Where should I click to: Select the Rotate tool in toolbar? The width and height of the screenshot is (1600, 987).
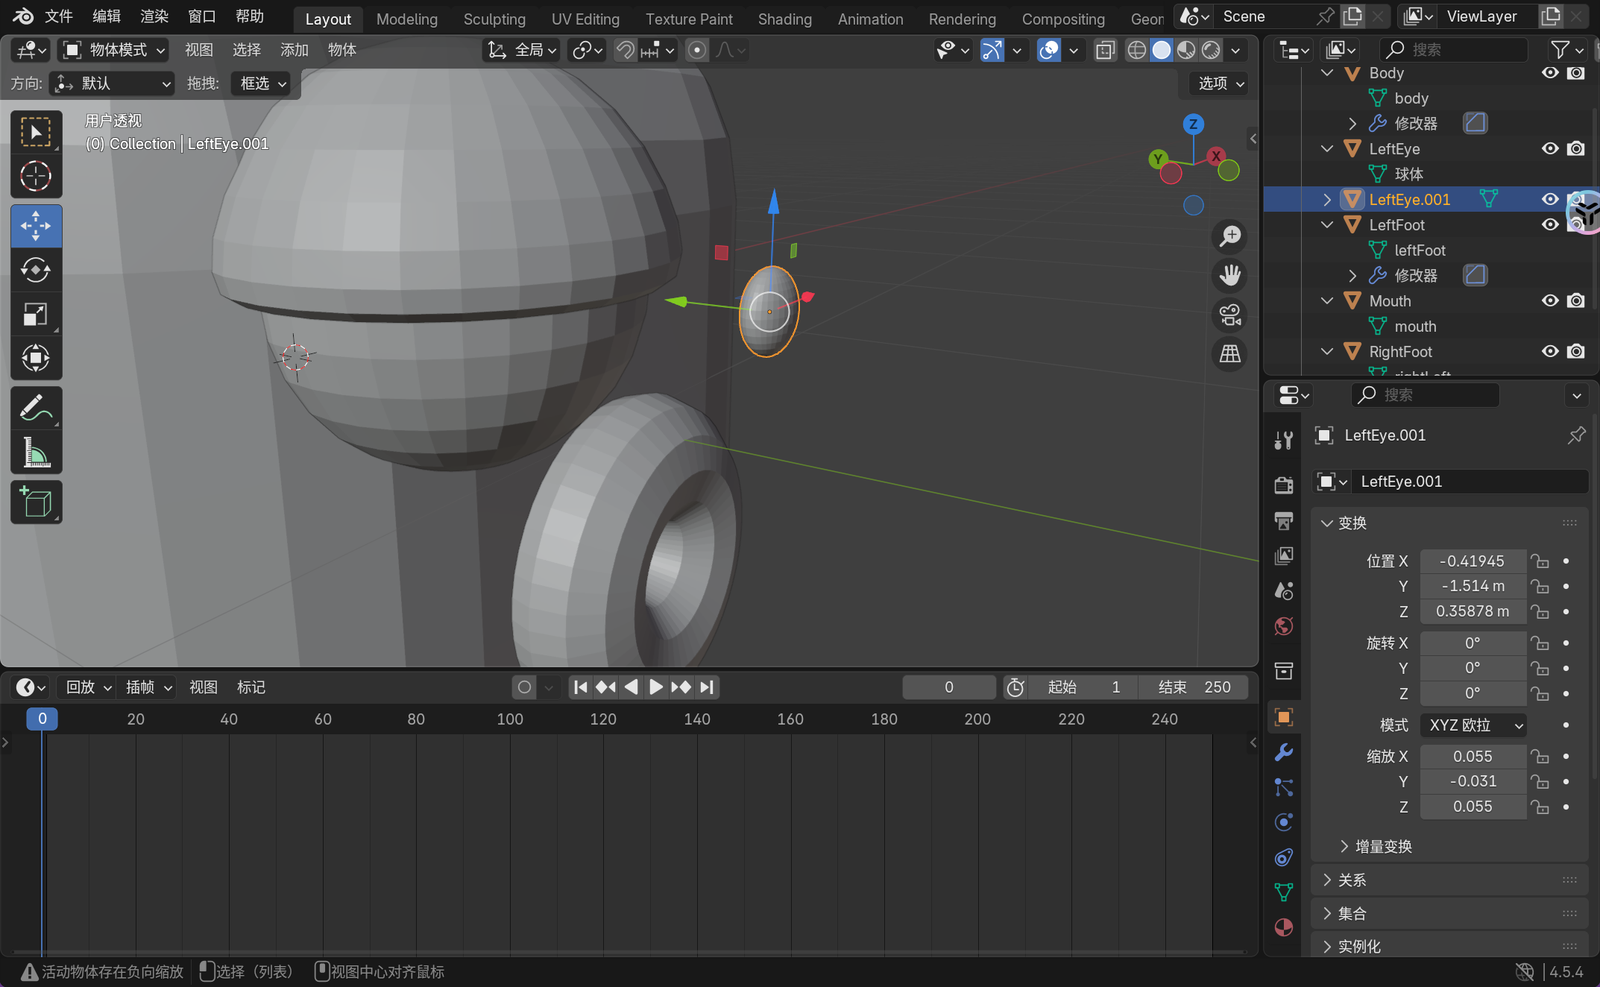(x=36, y=270)
